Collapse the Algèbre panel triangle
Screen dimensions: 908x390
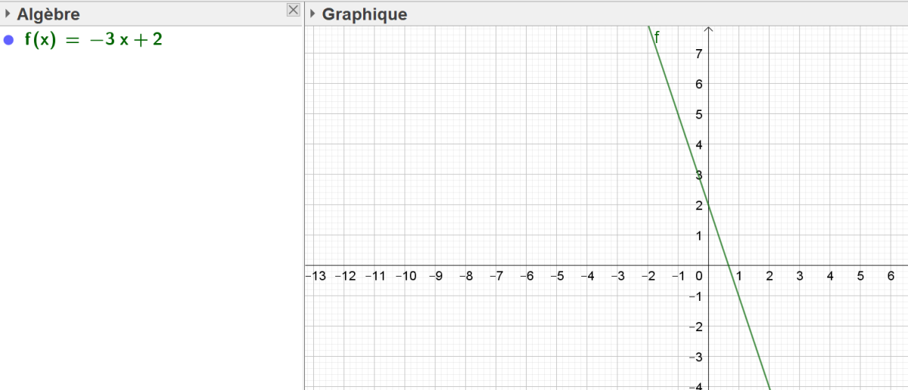coord(8,14)
